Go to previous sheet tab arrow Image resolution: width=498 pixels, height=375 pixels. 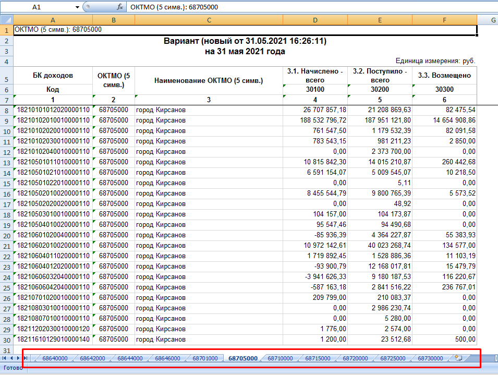(x=11, y=358)
